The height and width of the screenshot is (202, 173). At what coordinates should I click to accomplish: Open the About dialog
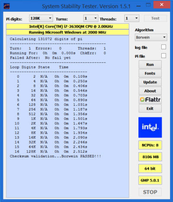point(150,91)
